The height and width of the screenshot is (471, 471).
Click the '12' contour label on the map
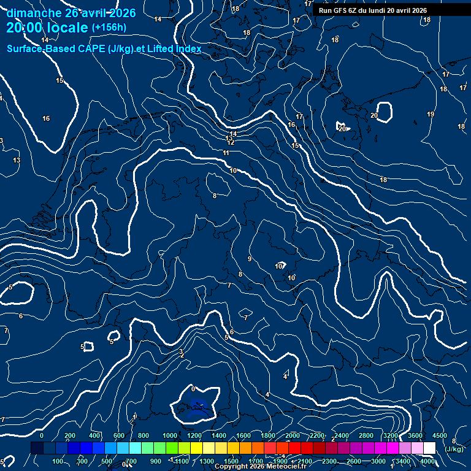click(x=231, y=142)
